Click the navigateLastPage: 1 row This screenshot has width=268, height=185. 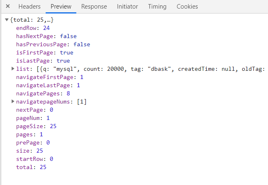click(48, 85)
